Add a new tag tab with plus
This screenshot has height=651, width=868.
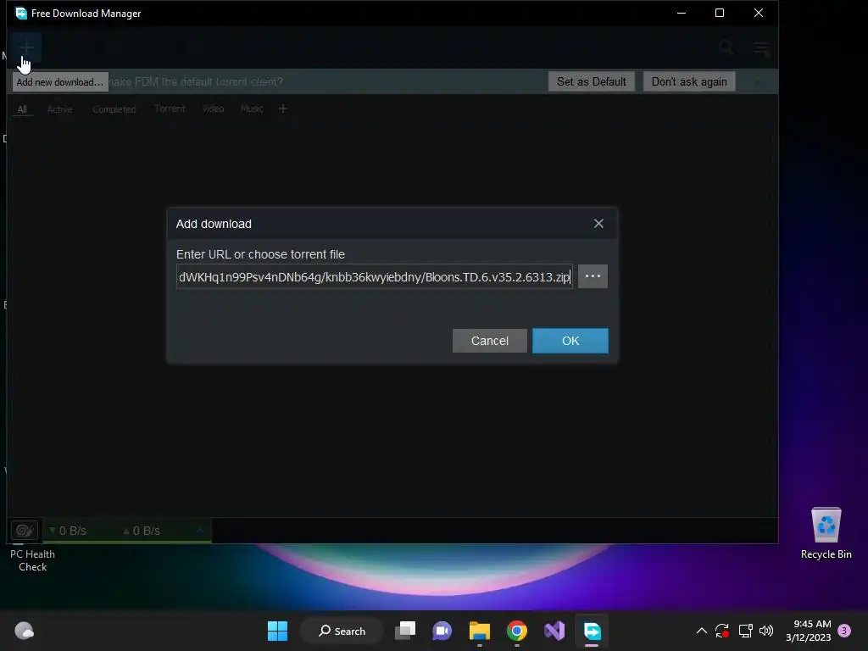[283, 108]
